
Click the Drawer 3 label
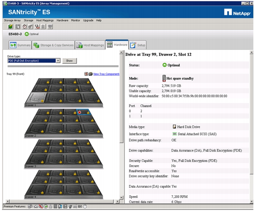30,166
